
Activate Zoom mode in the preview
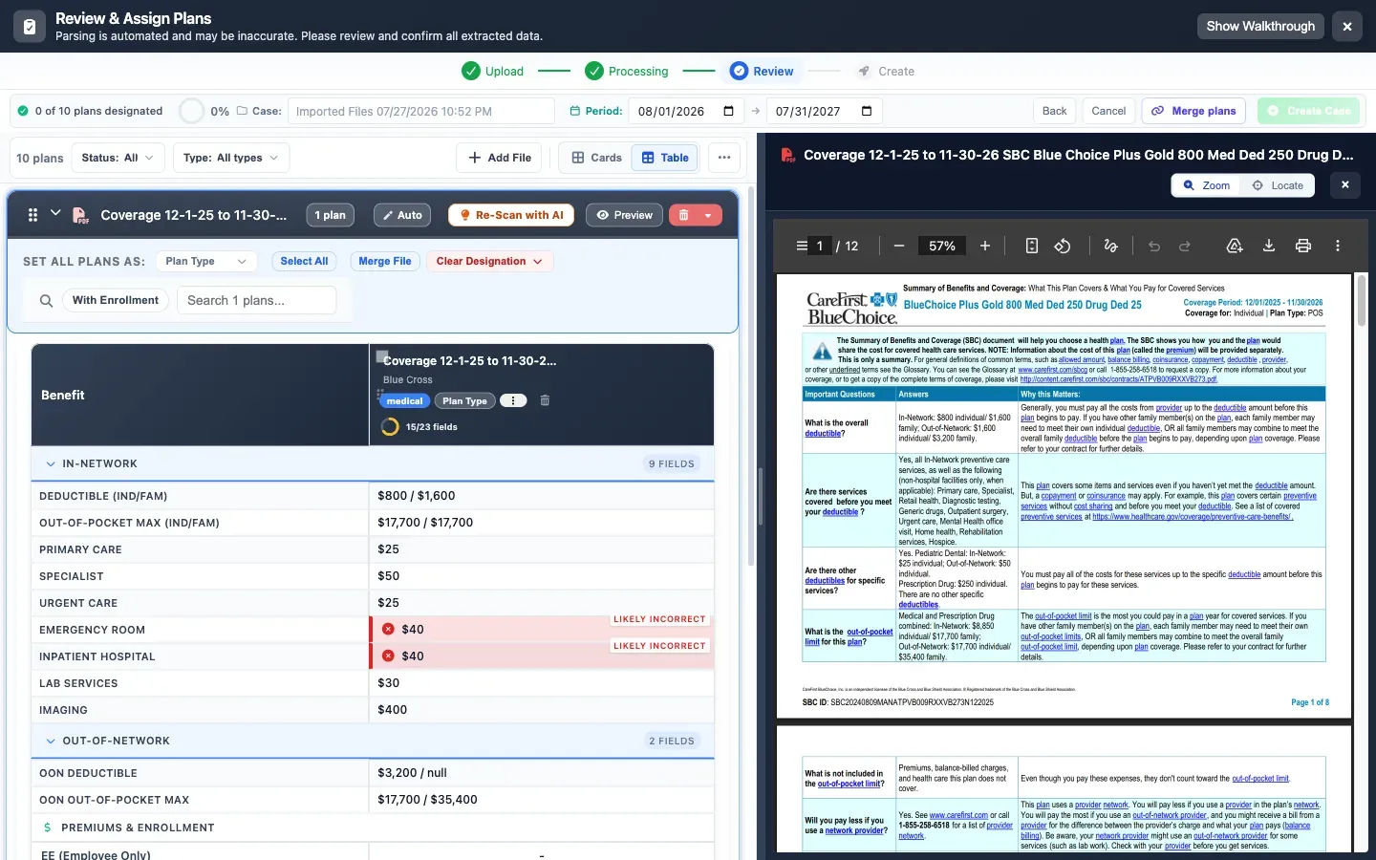[1206, 185]
